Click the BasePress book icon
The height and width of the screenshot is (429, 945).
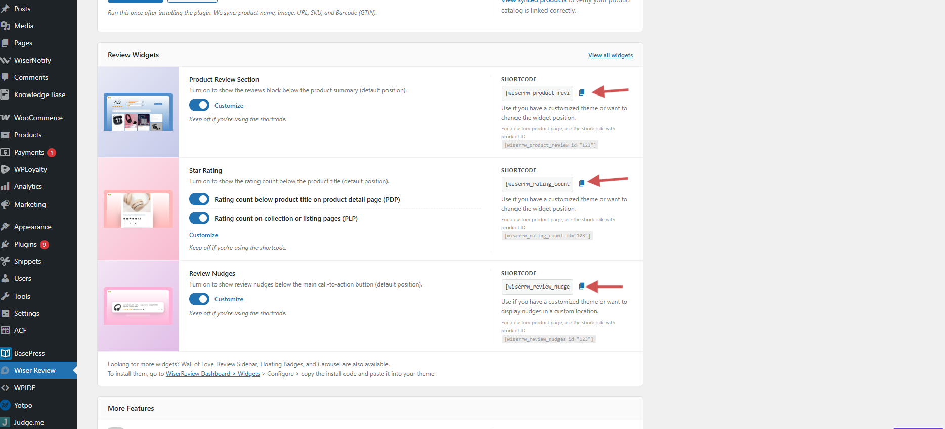[6, 353]
